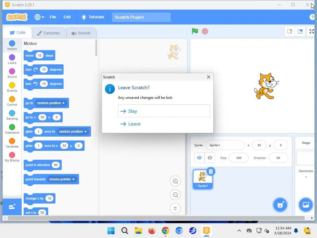Enter full screen stage mode
This screenshot has height=238, width=317.
(311, 31)
